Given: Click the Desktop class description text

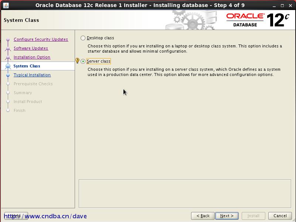Looking at the screenshot, I should 185,49.
